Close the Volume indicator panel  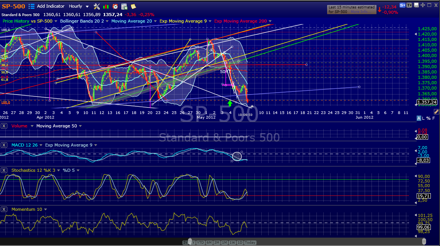pyautogui.click(x=4, y=126)
